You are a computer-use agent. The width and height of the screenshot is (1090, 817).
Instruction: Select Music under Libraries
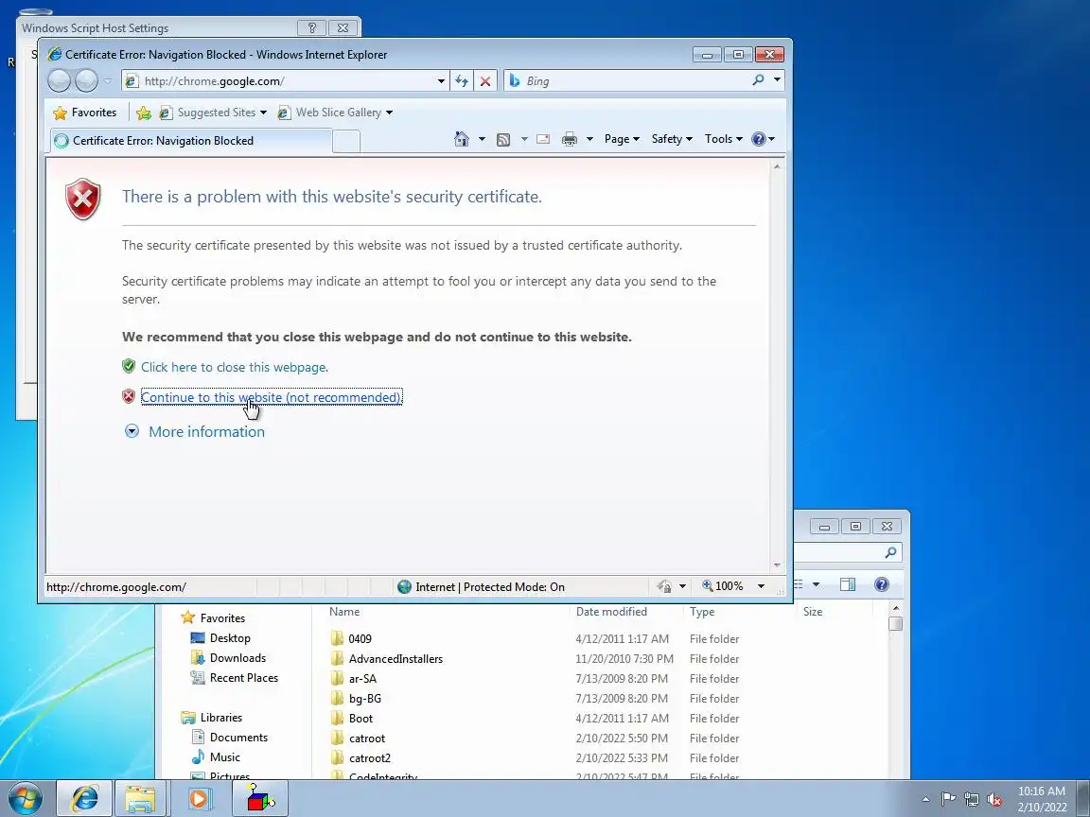pos(224,757)
